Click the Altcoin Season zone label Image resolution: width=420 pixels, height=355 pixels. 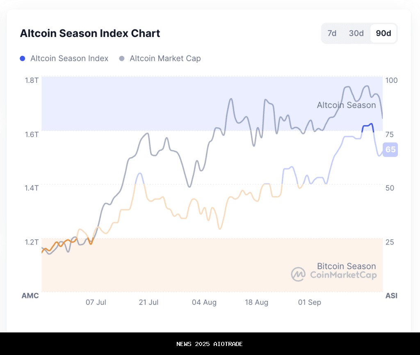click(x=346, y=105)
